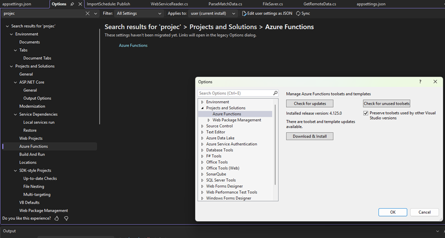Open the Azure Functions link
The width and height of the screenshot is (445, 238).
click(133, 45)
